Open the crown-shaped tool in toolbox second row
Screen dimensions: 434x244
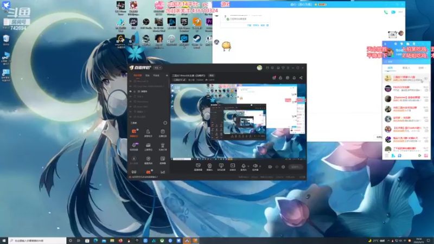point(148,146)
